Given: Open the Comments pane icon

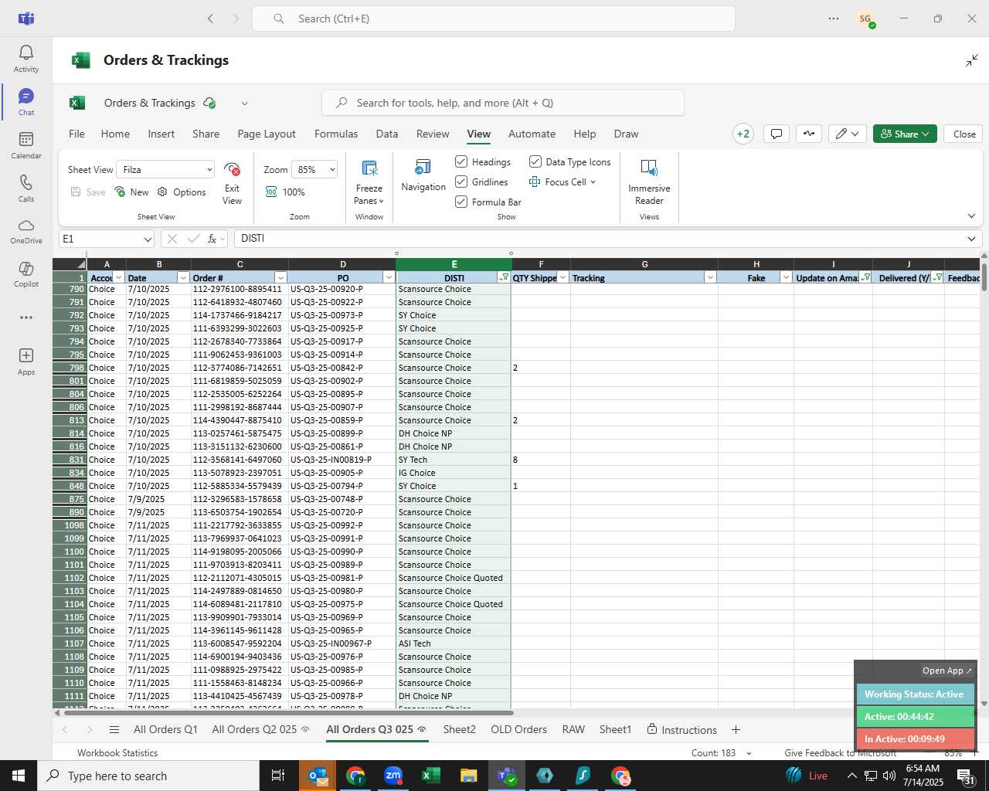Looking at the screenshot, I should pos(777,134).
